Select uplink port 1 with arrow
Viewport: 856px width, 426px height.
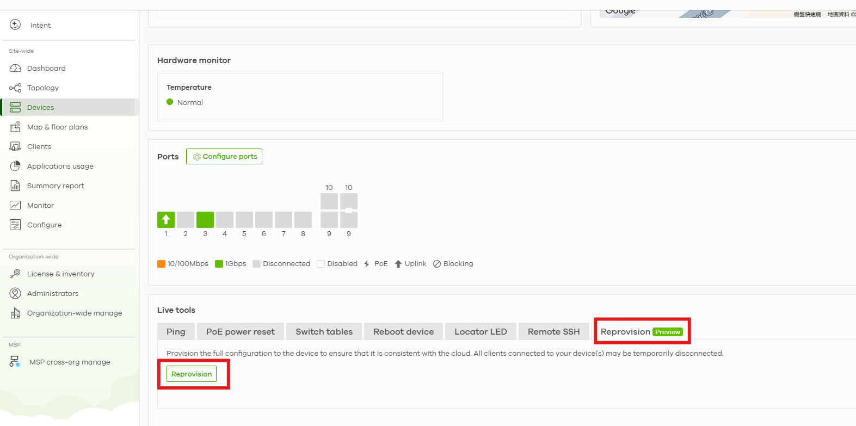(x=166, y=220)
